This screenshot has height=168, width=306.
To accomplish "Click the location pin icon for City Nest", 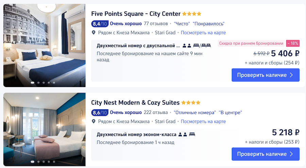I will 94,121.
